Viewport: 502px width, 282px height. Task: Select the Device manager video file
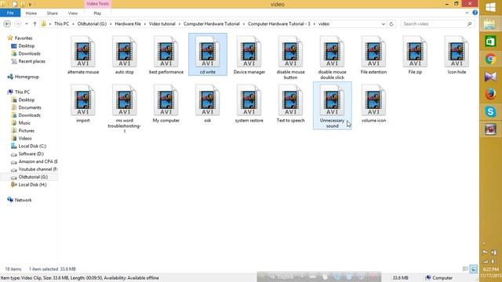(249, 56)
